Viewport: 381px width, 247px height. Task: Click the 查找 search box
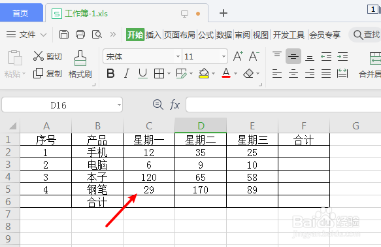pyautogui.click(x=365, y=35)
